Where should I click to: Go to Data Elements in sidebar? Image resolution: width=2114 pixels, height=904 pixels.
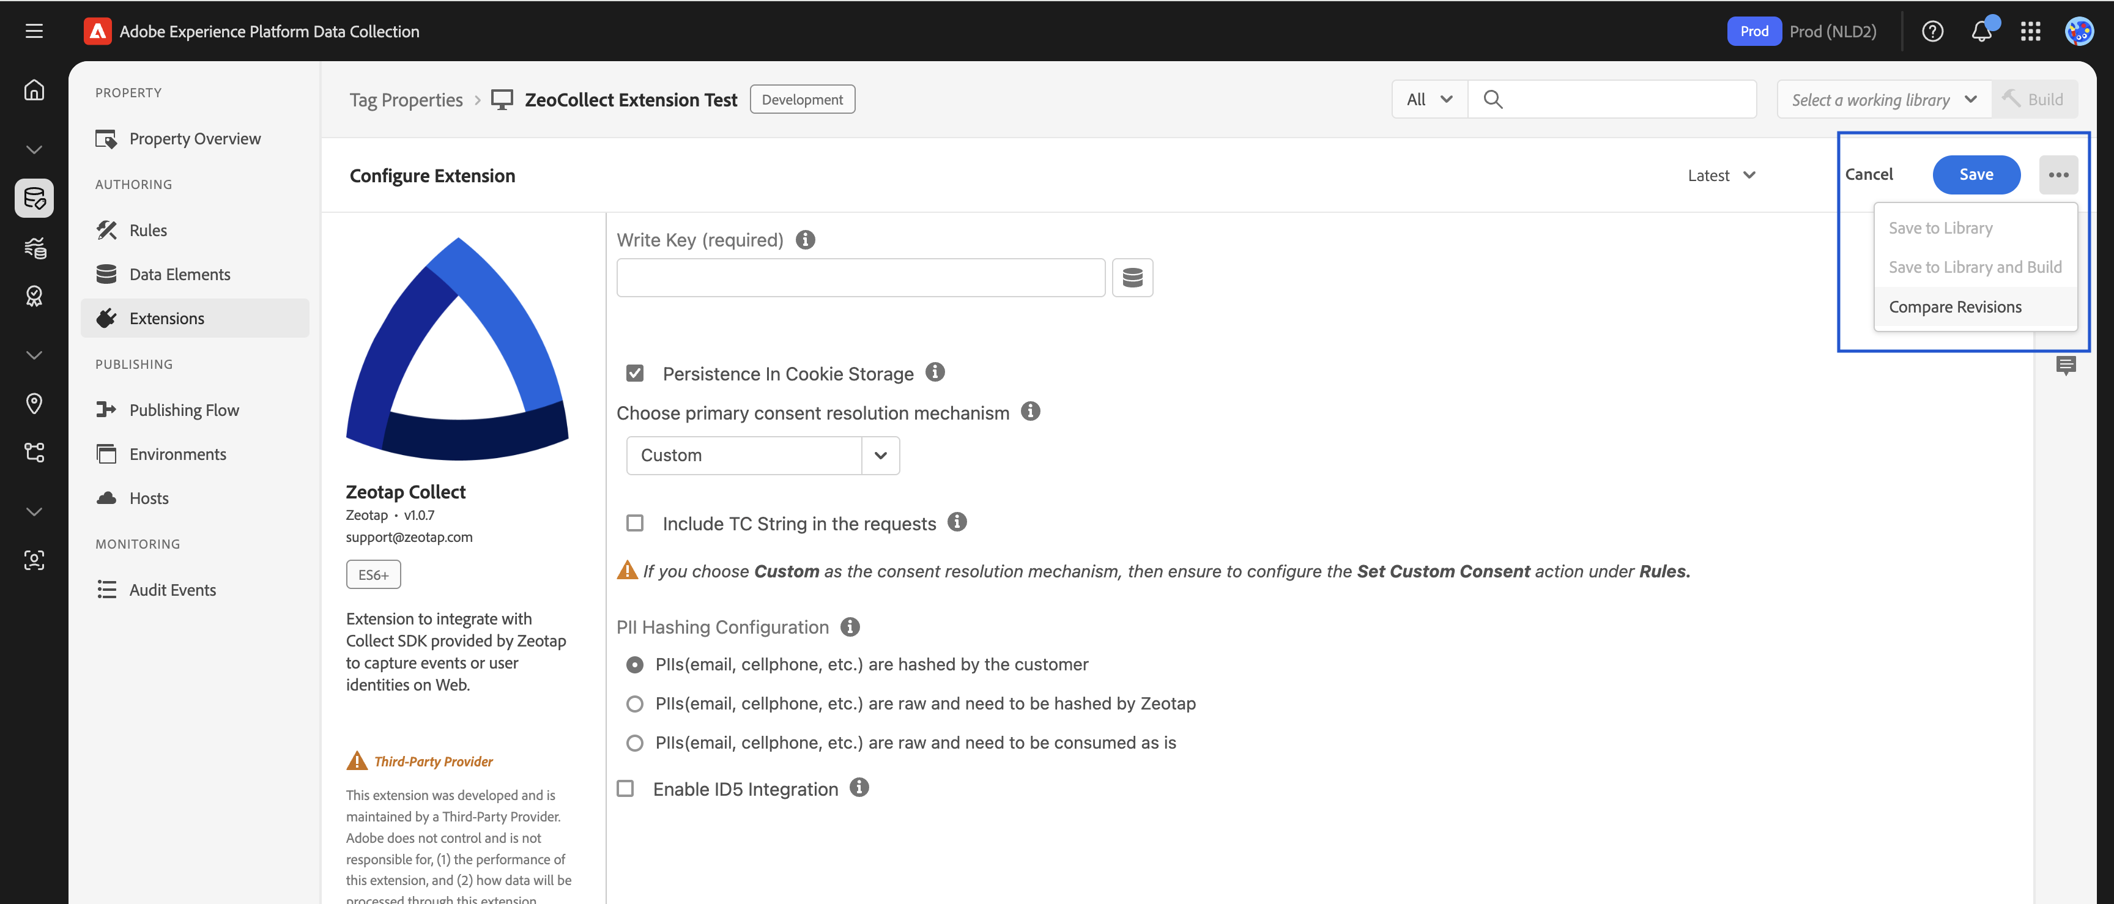(x=179, y=274)
